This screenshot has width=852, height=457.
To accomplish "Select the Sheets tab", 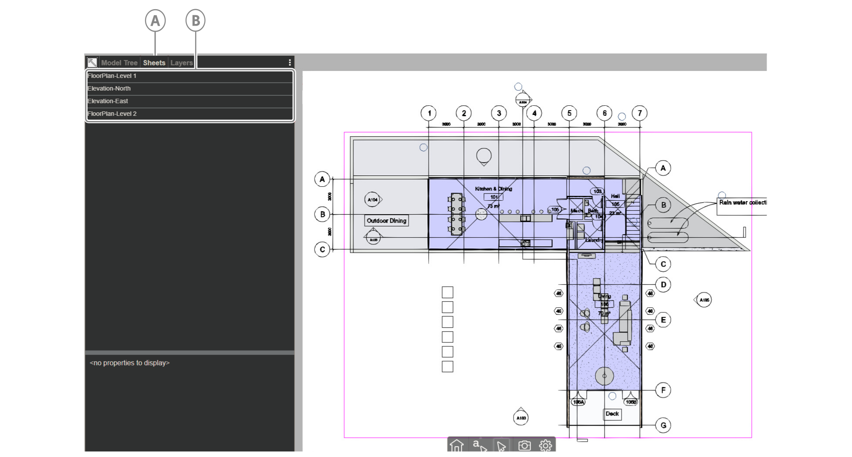I will [154, 62].
